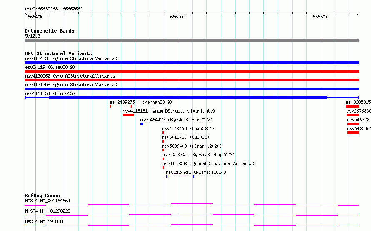The width and height of the screenshot is (371, 231).
Task: Click the nsv4740498 Quan2021 red marker
Action: coord(163,133)
